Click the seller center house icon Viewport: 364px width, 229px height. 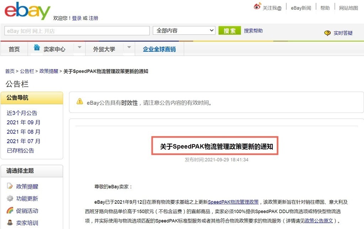(x=37, y=48)
